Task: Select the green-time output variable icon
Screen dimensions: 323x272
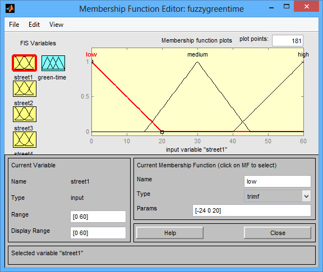Action: click(x=53, y=63)
